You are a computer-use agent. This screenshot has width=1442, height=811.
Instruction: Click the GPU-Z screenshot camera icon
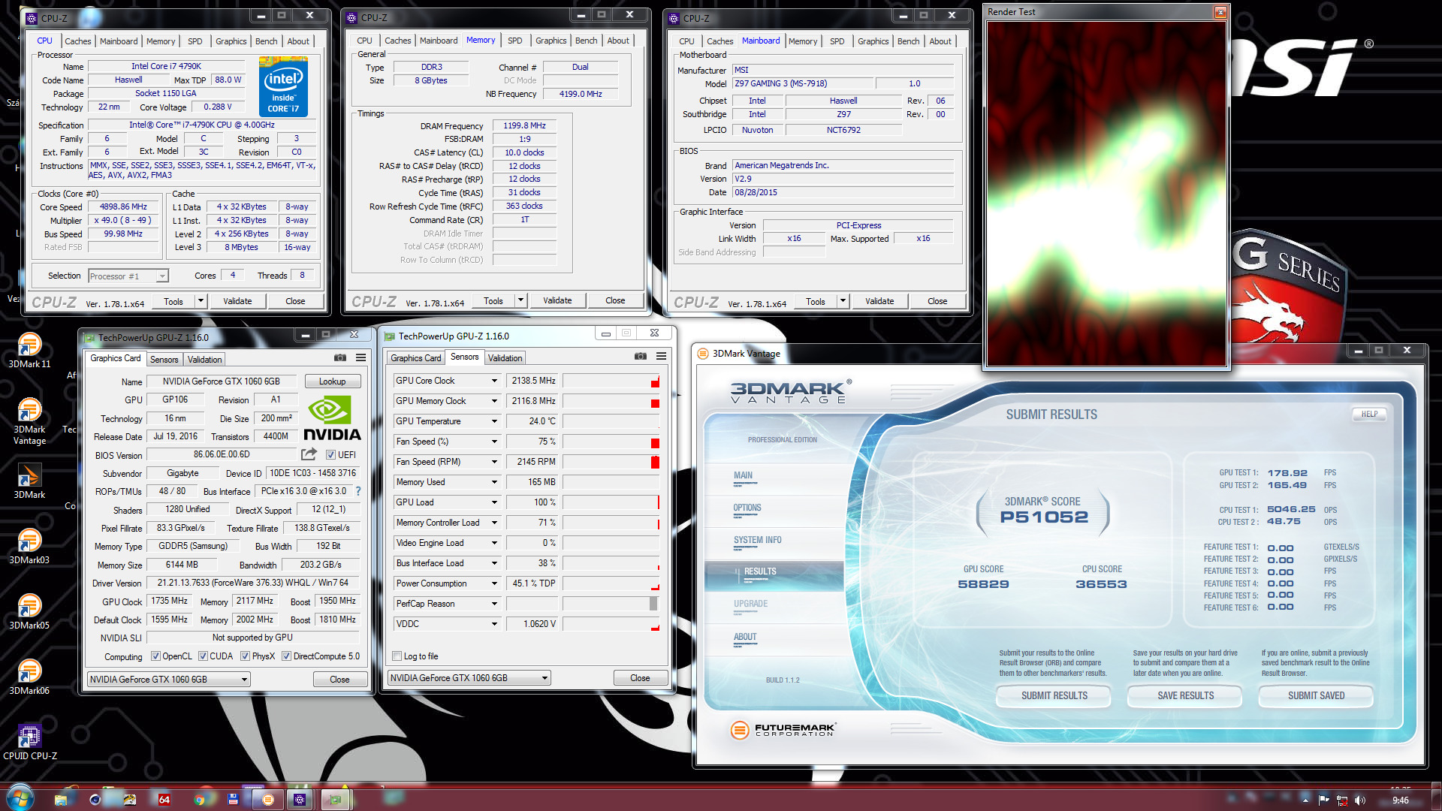point(340,357)
